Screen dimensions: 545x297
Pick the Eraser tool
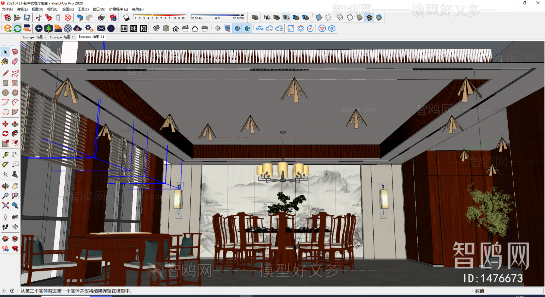pyautogui.click(x=15, y=62)
